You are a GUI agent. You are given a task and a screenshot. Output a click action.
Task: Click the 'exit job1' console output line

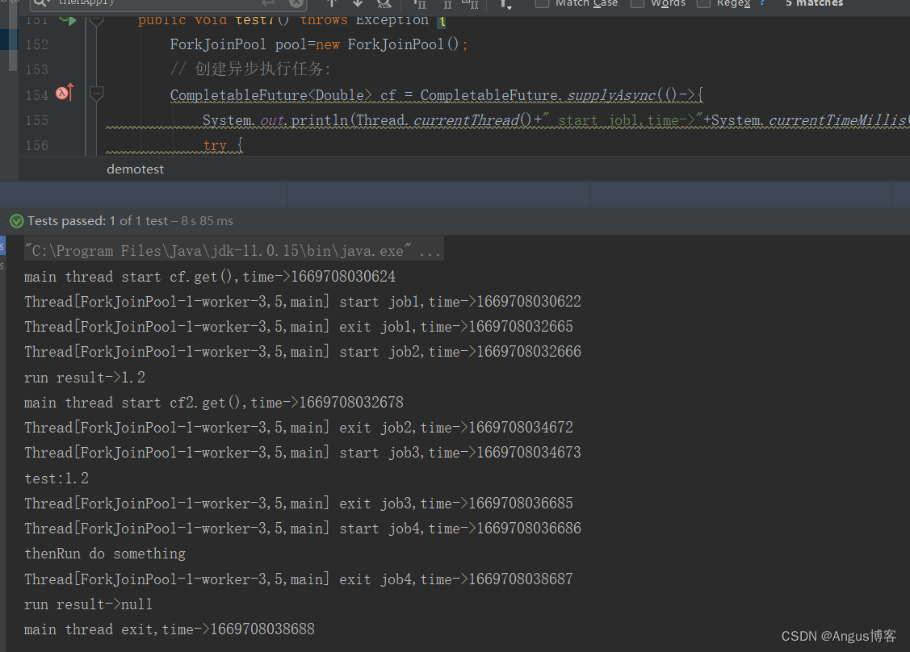coord(298,327)
